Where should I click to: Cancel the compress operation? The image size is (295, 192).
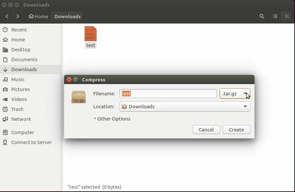coord(206,129)
